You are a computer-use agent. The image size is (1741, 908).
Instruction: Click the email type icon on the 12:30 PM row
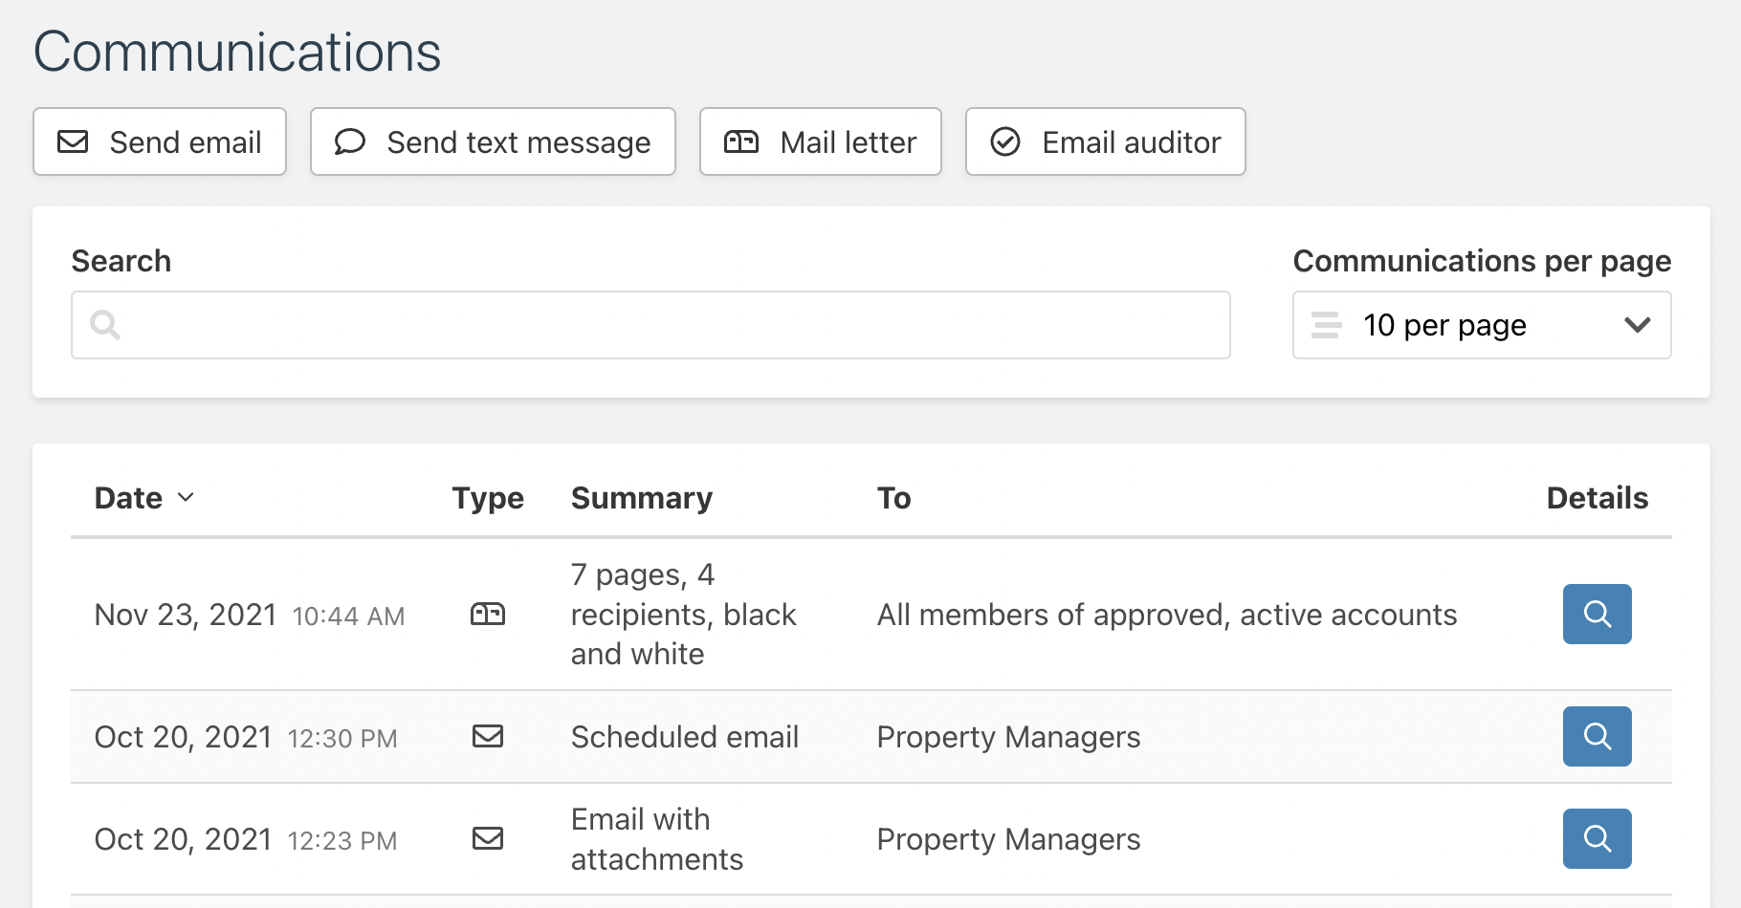tap(489, 737)
